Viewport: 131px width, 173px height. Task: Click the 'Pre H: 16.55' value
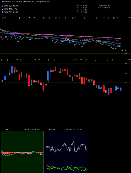82,8
